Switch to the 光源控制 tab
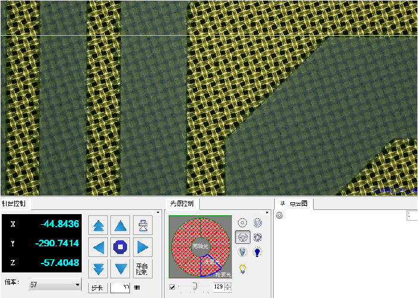Viewport: 418px width, 298px height. [x=181, y=203]
